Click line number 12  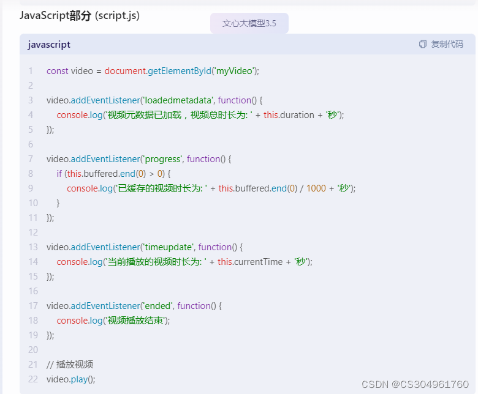click(x=33, y=232)
